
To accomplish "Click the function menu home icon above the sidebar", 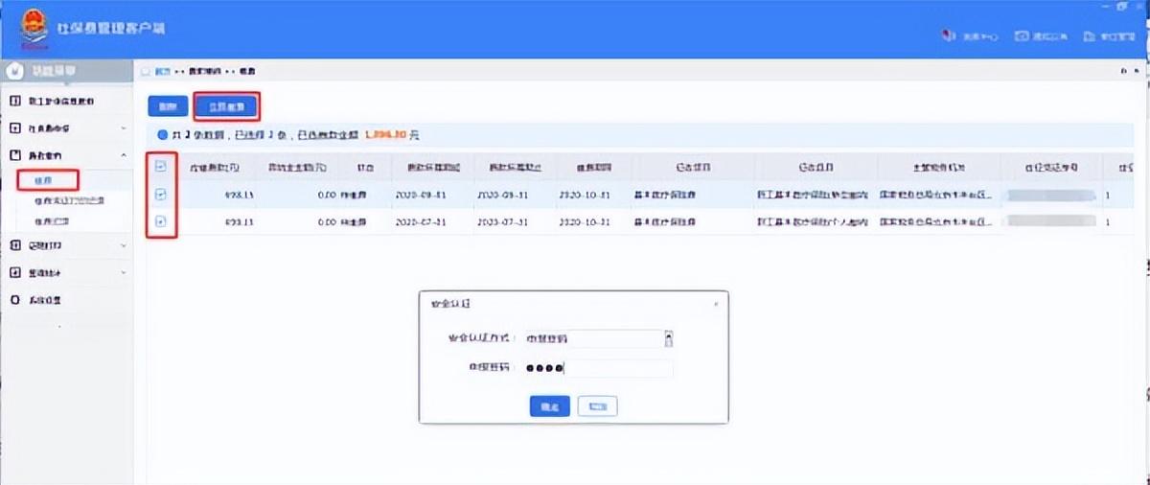I will (15, 71).
